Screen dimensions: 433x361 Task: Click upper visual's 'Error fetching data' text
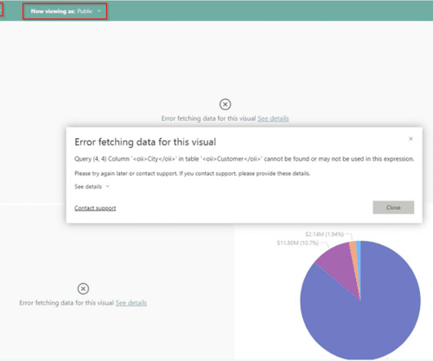click(x=209, y=118)
